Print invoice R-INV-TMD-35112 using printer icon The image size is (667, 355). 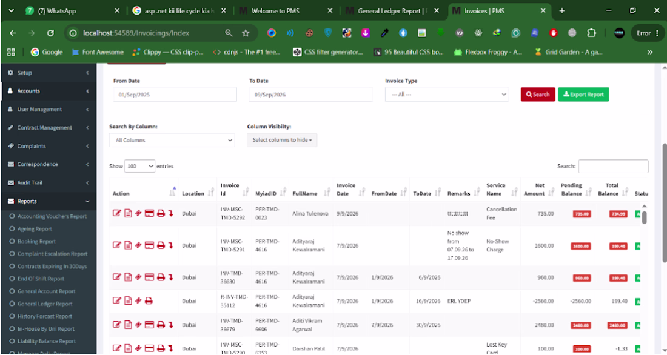149,300
